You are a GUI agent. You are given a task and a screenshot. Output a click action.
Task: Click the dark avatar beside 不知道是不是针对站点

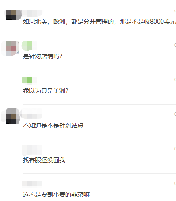pos(13,116)
